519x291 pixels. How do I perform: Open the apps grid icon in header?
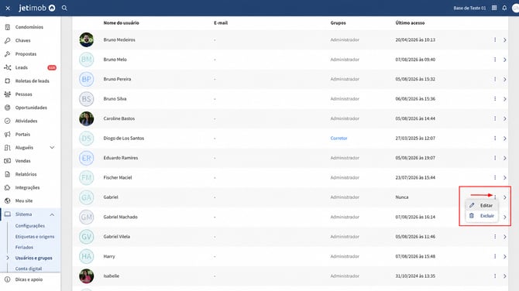(x=494, y=8)
